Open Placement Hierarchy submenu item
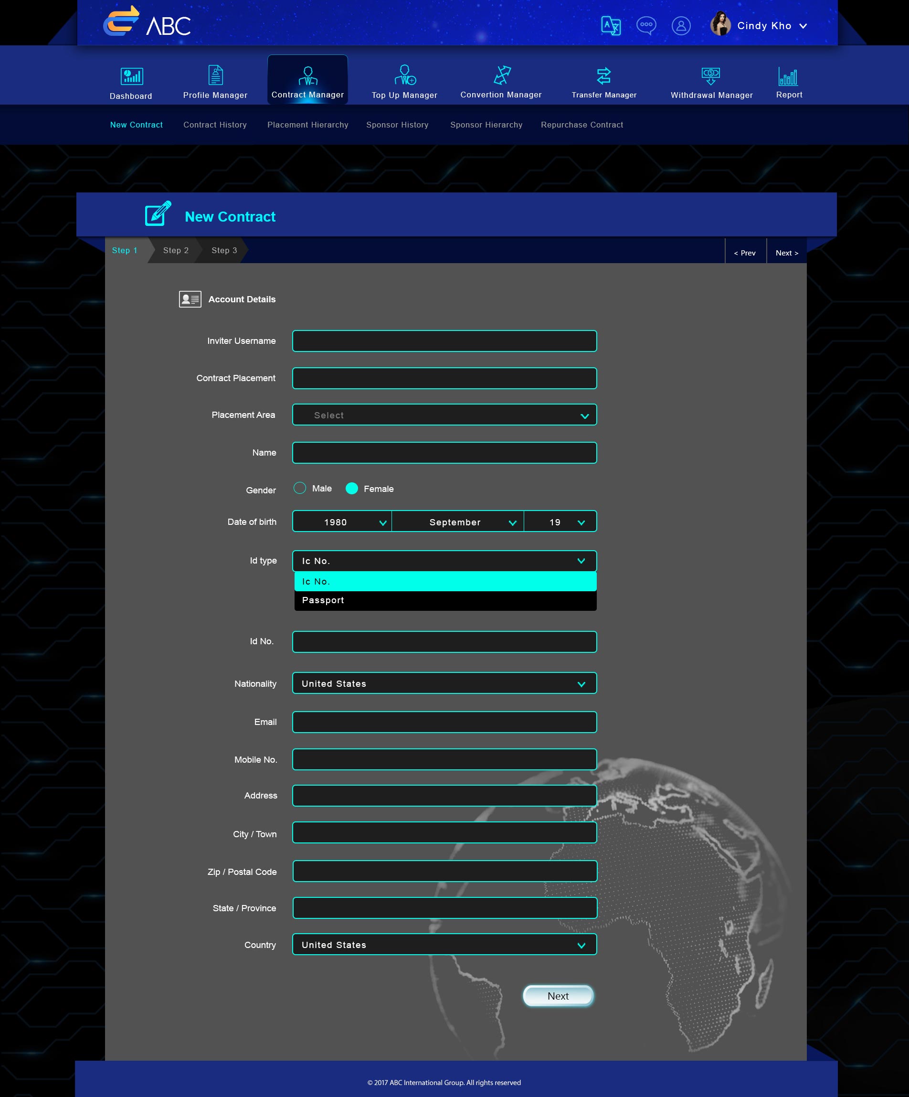Screen dimensions: 909x1097 coord(307,125)
